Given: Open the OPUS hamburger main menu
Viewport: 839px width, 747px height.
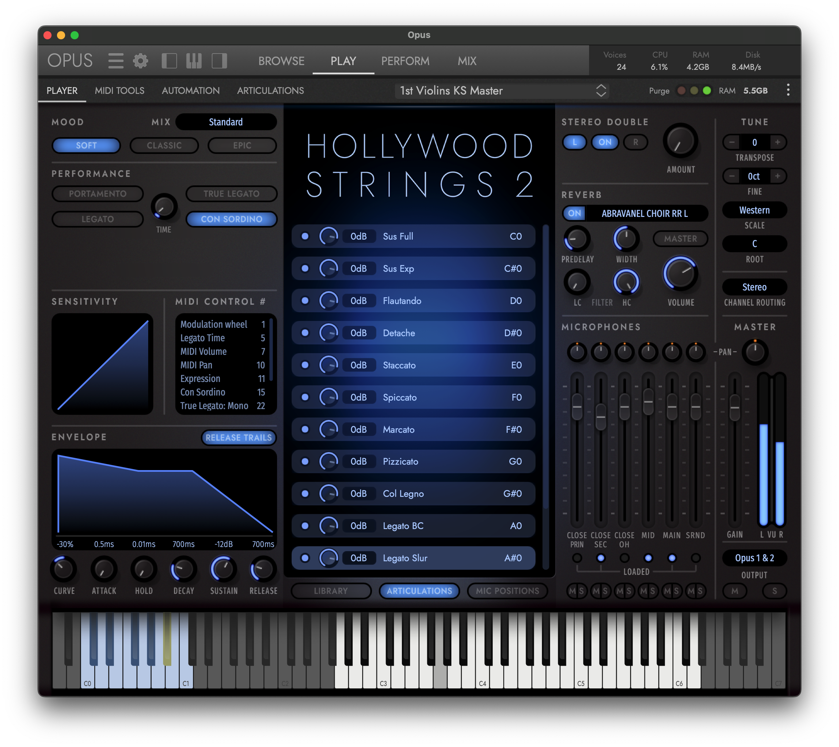Looking at the screenshot, I should 116,61.
